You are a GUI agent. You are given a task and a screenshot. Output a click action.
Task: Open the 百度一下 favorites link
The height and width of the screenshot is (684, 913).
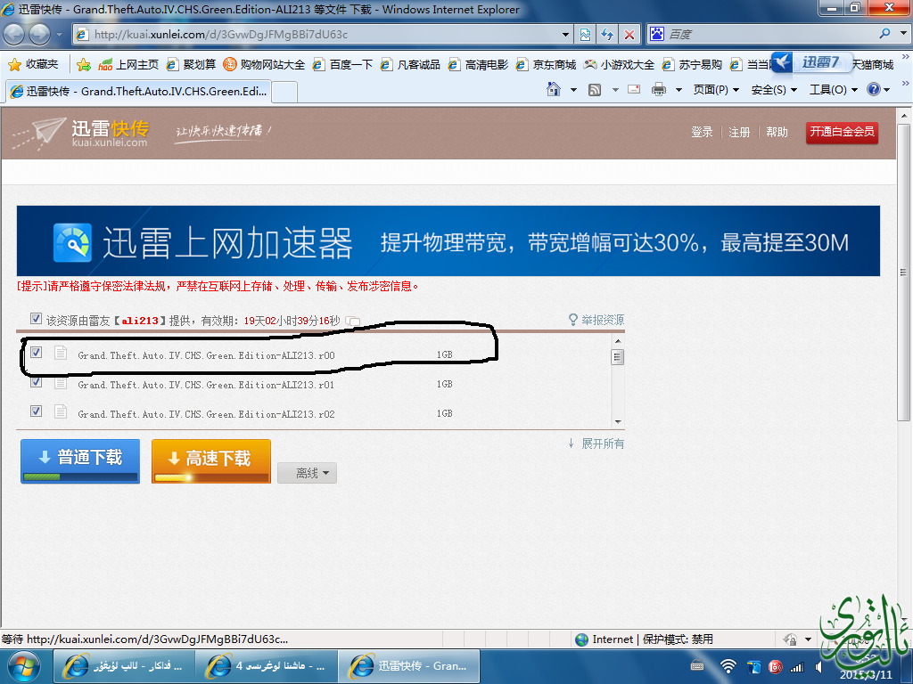342,64
